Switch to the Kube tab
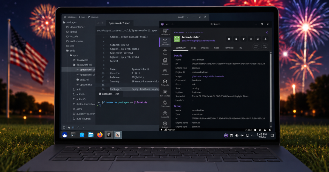Screen dimensions: 329x172 click(x=217, y=48)
